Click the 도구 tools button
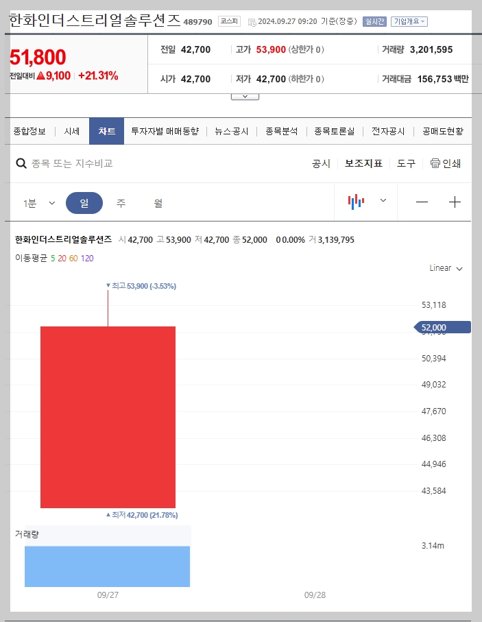 406,163
